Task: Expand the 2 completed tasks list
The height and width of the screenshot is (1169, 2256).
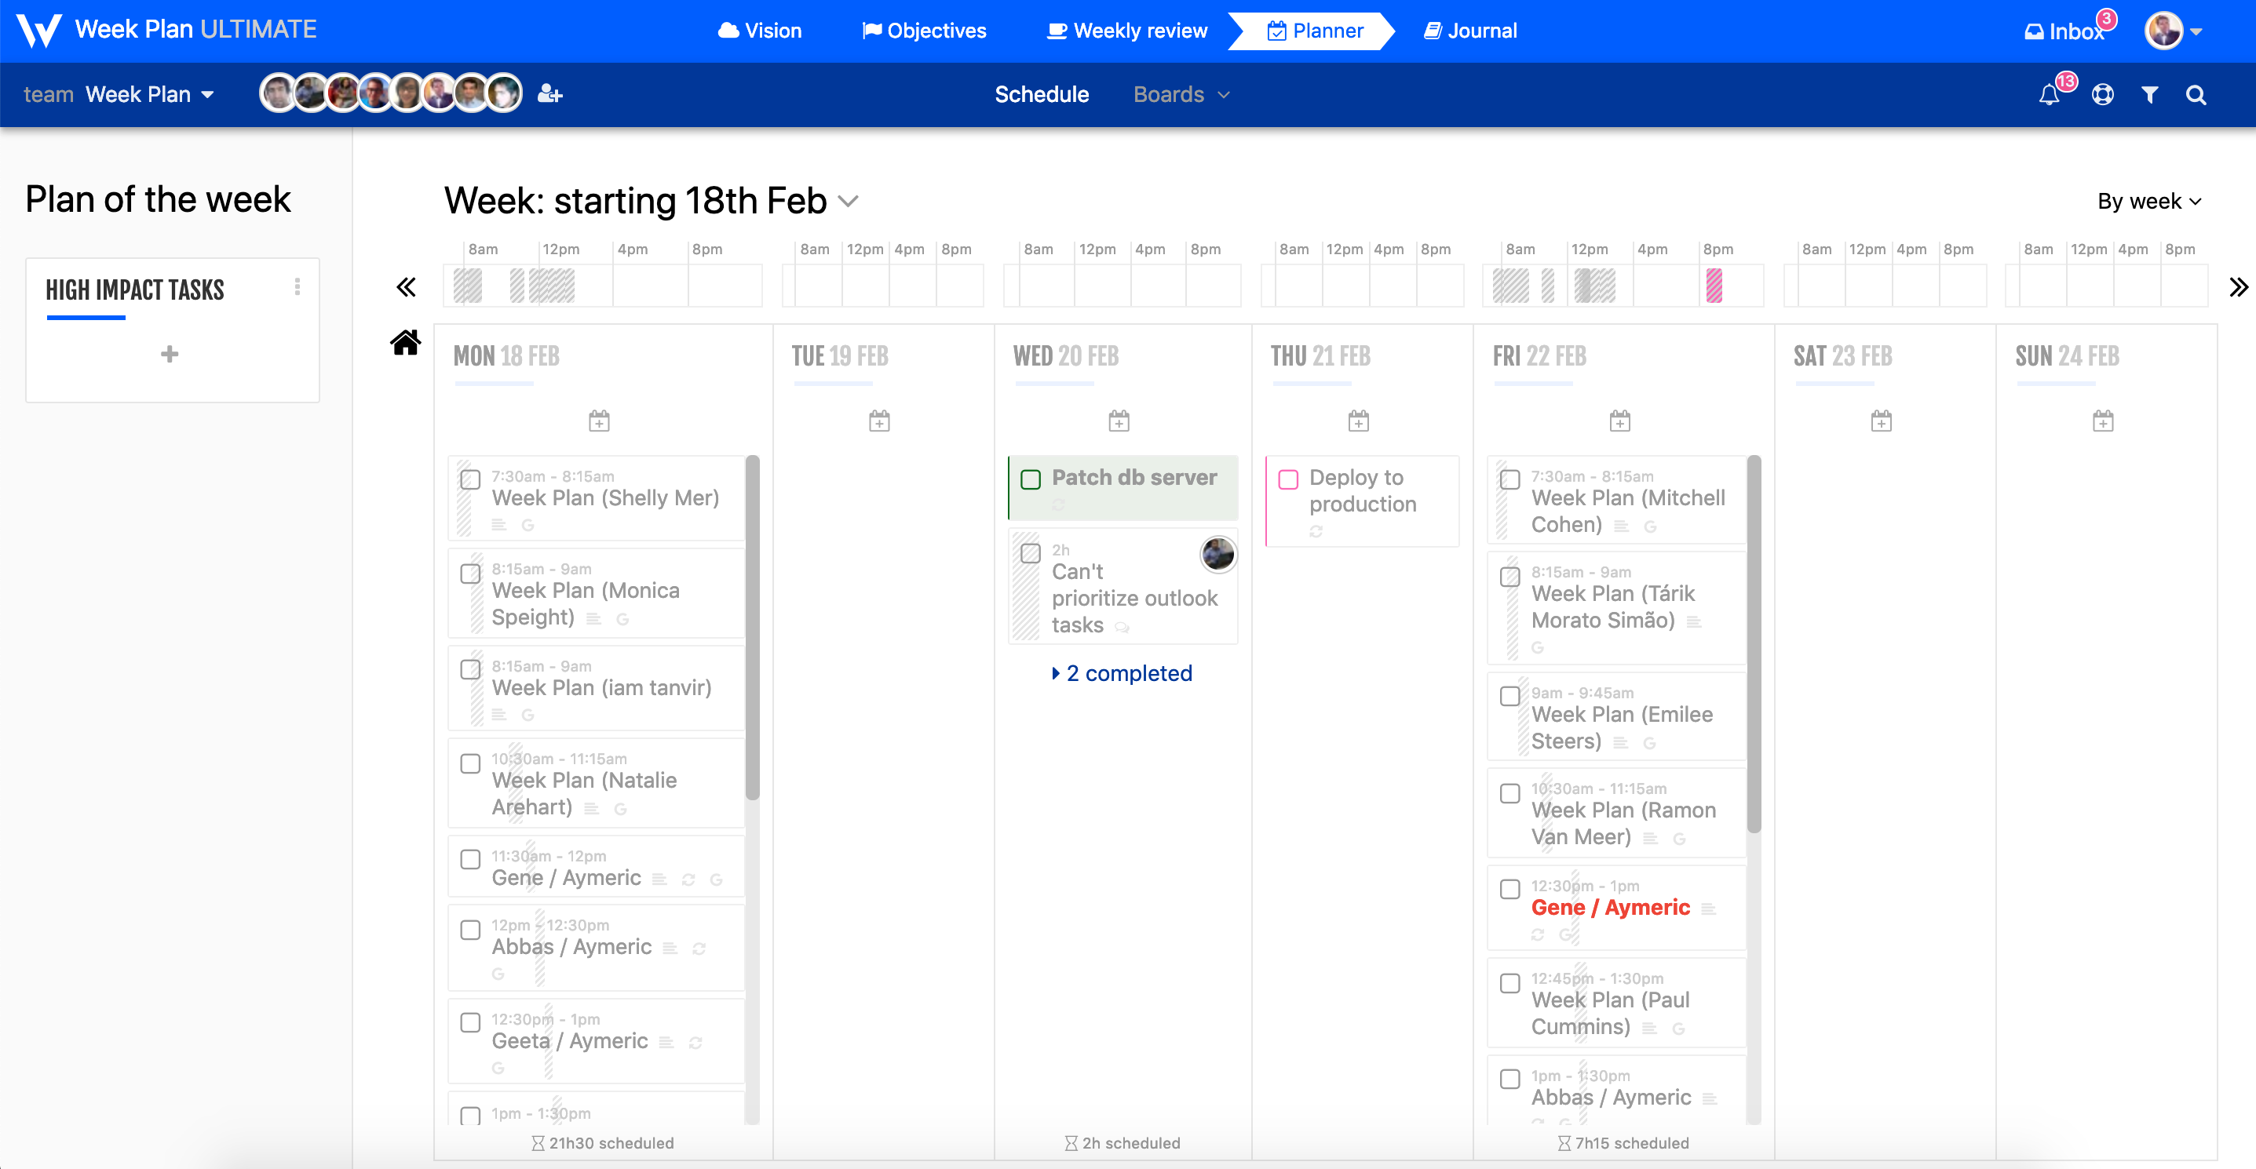Action: pos(1122,673)
